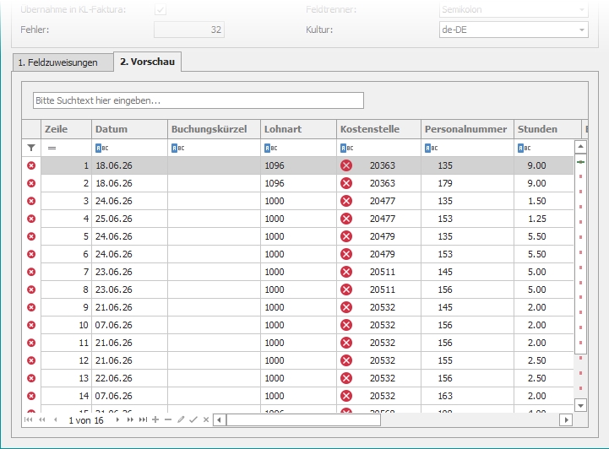Click the Fehler value field 32
Image resolution: width=609 pixels, height=449 pixels.
[189, 30]
